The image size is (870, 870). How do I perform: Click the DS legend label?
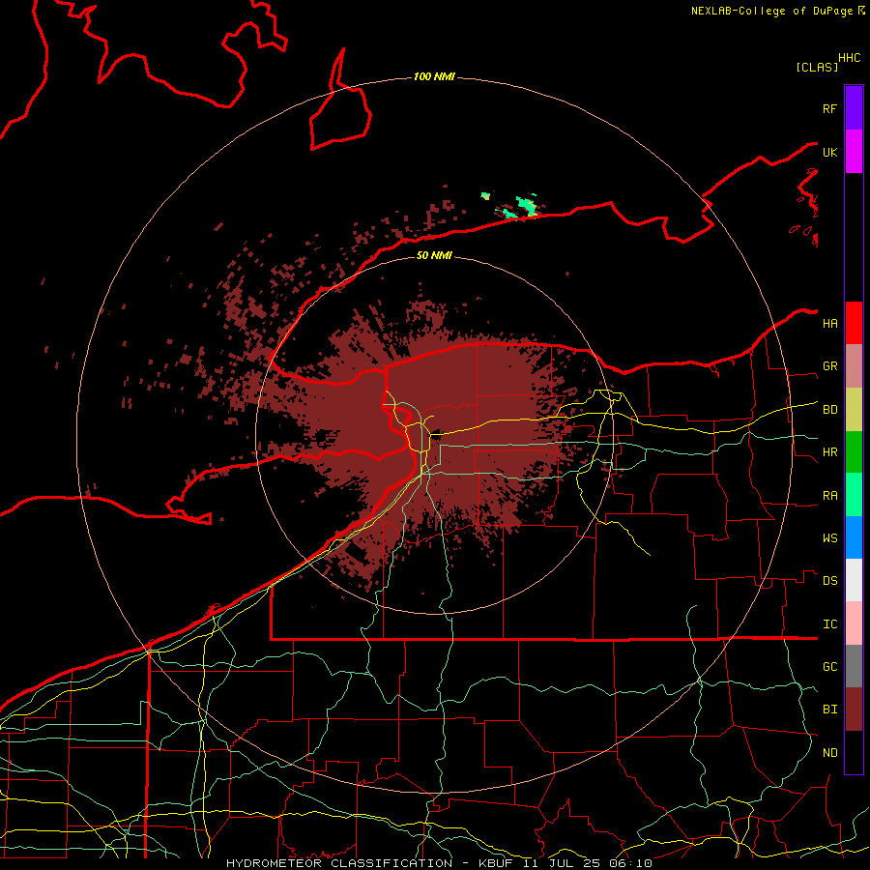point(829,581)
